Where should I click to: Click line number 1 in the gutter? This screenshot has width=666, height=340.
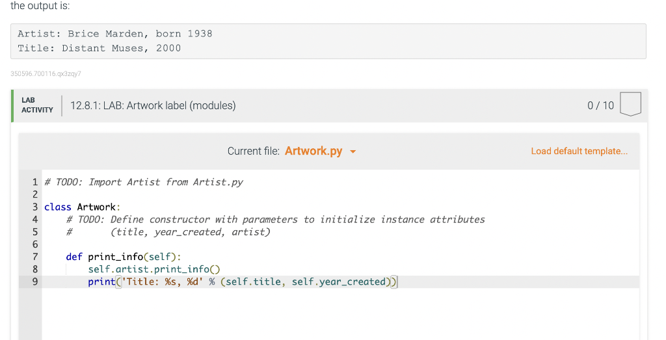tap(35, 182)
